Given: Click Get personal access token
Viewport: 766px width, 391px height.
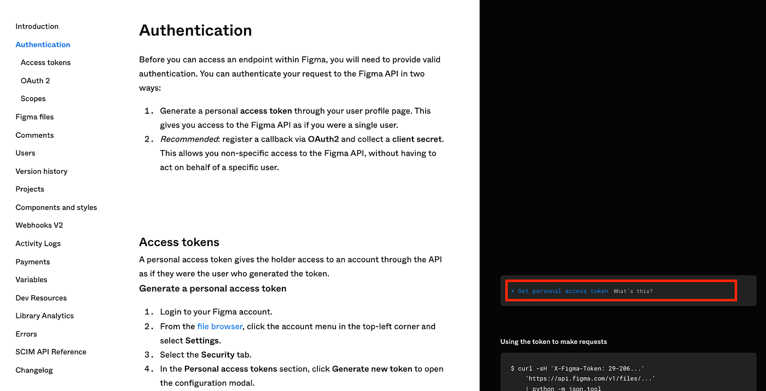Looking at the screenshot, I should pos(559,291).
